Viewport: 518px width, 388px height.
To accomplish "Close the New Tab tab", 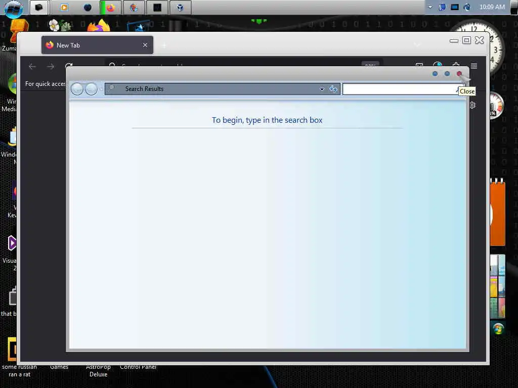I will tap(145, 45).
